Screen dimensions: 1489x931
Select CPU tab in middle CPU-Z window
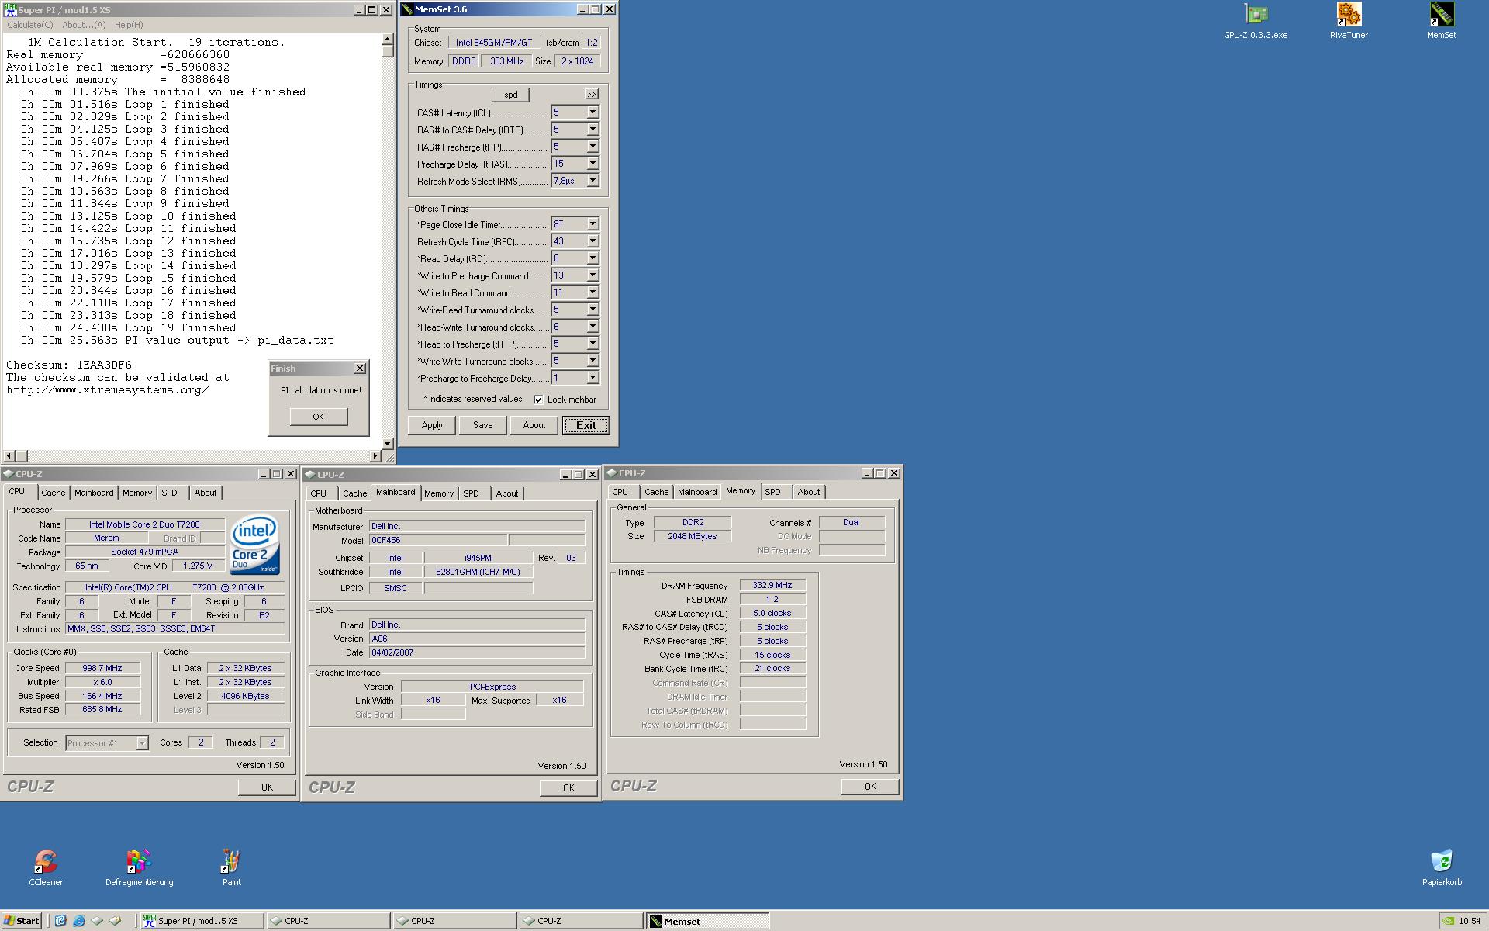[x=319, y=493]
